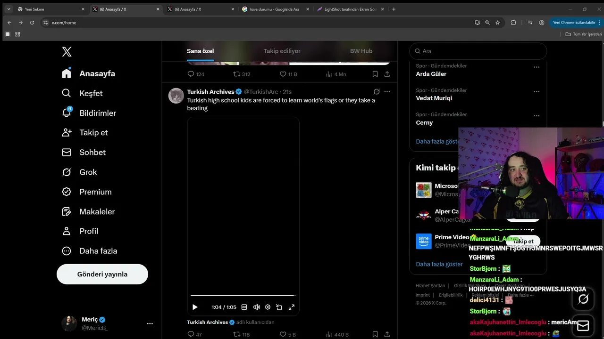Share the top post
The image size is (604, 339).
pyautogui.click(x=387, y=74)
